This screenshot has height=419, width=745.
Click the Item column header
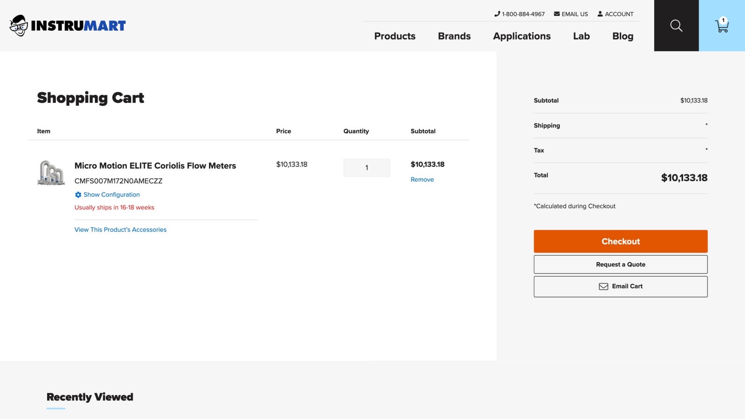tap(44, 131)
